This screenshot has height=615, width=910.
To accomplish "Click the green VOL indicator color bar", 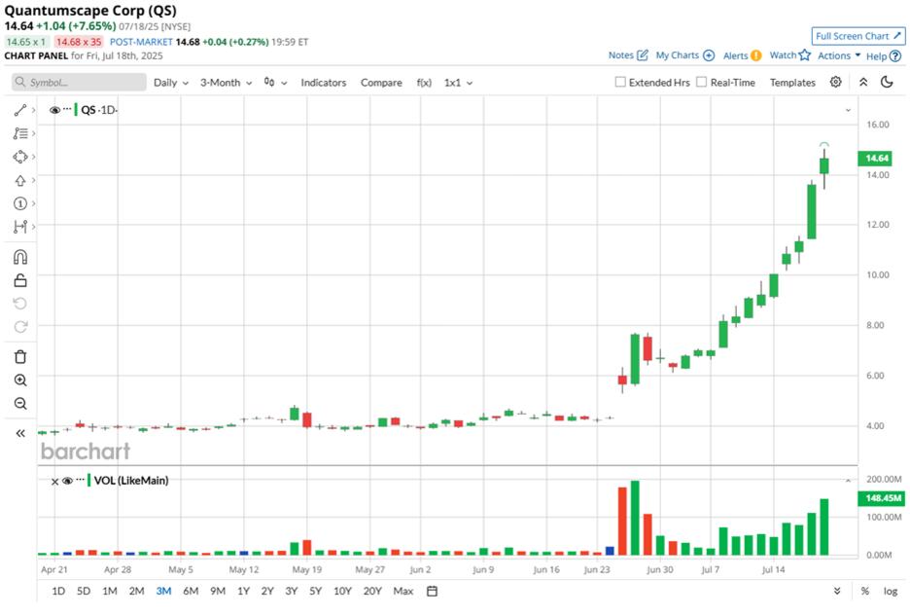I will 88,481.
